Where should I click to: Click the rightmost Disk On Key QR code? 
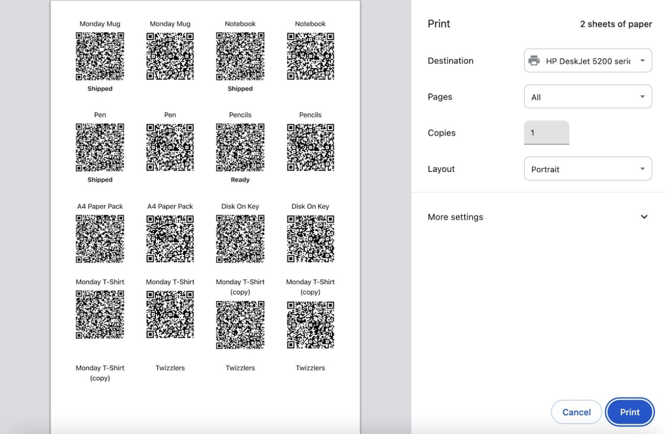pos(310,239)
